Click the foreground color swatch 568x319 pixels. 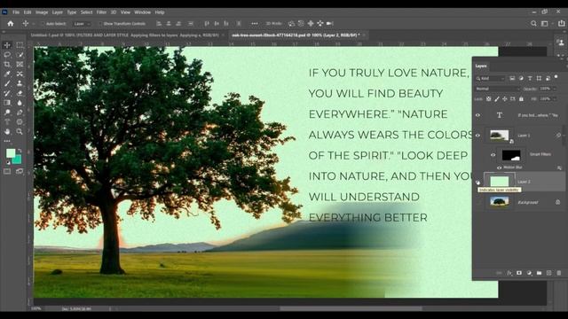pos(11,153)
